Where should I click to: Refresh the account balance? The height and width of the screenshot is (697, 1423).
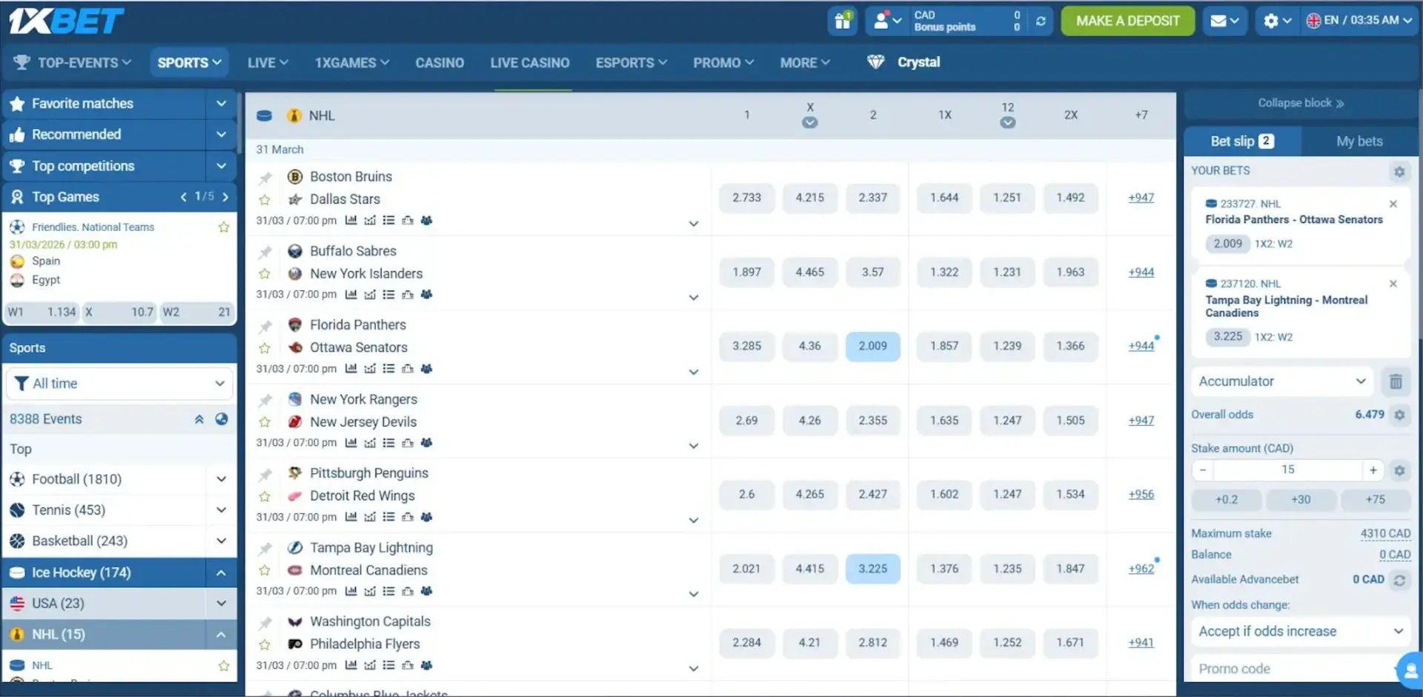pos(1041,21)
